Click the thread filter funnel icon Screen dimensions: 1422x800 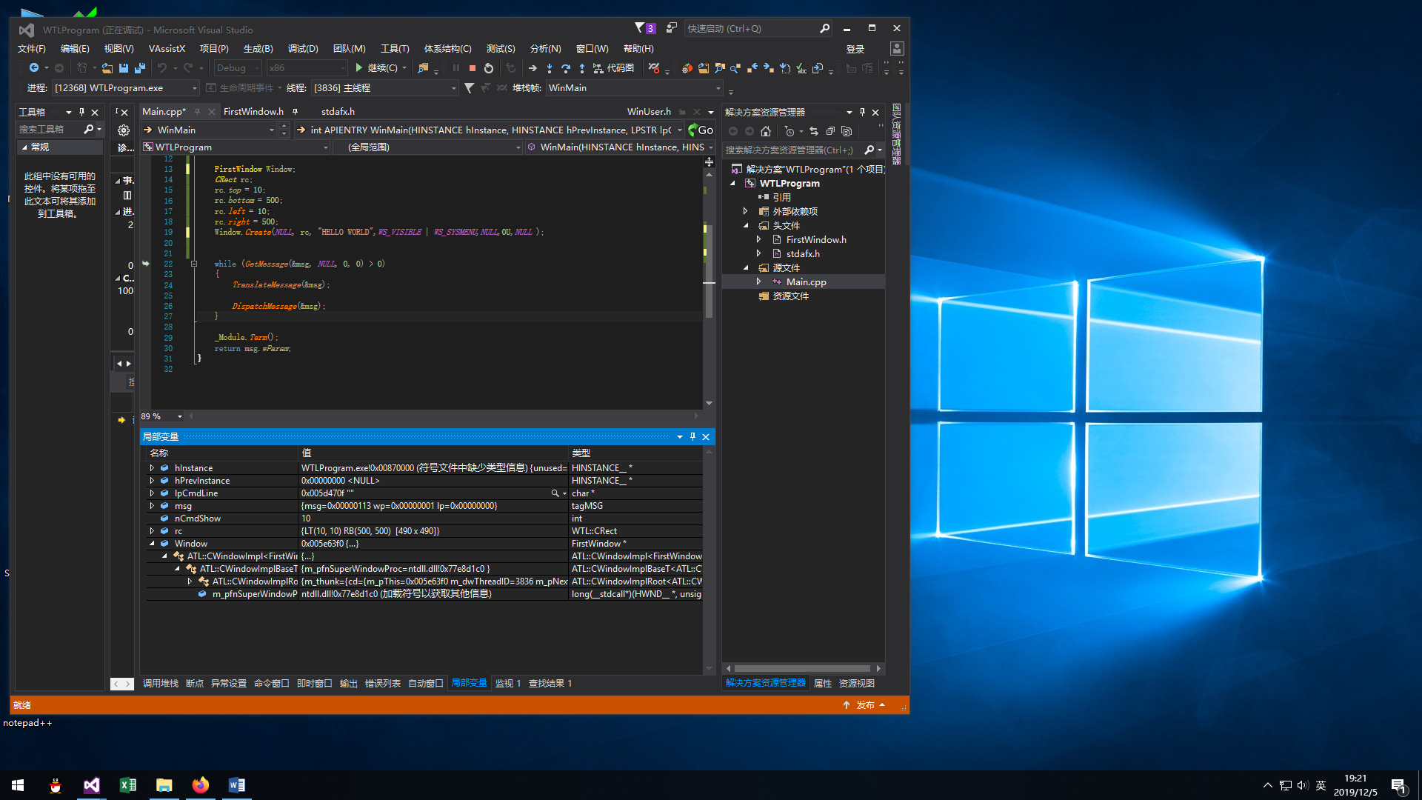coord(470,88)
